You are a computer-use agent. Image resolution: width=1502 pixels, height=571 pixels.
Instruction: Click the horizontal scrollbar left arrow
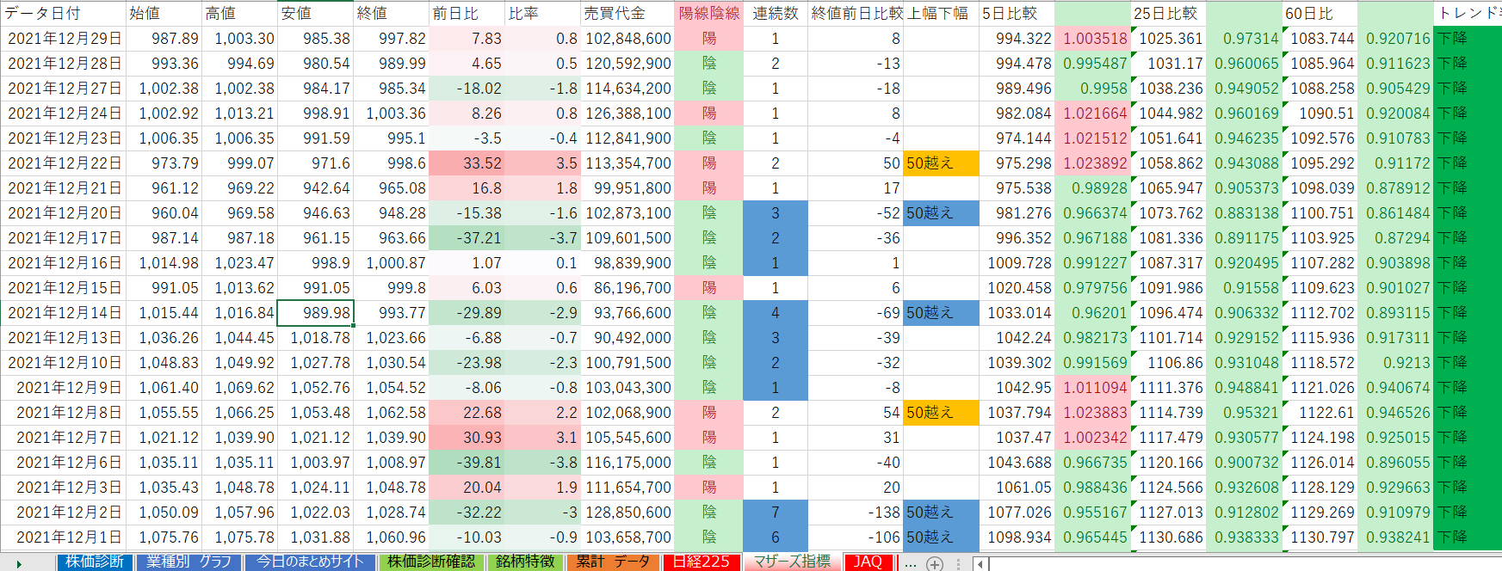(x=980, y=564)
